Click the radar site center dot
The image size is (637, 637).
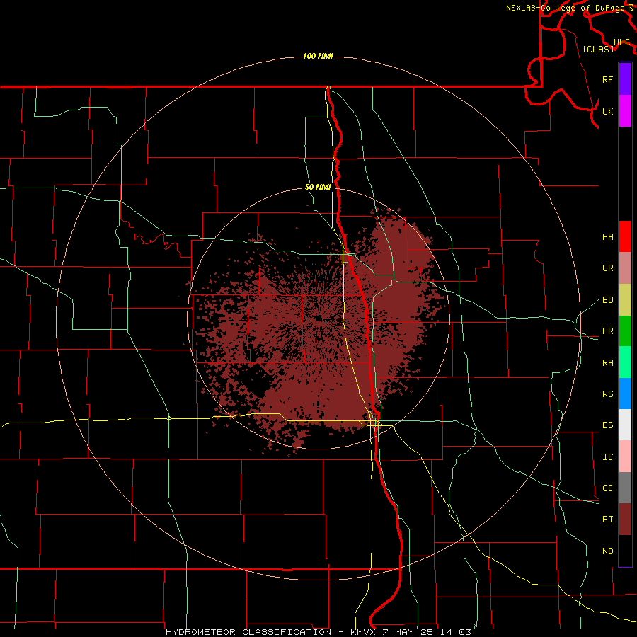click(x=318, y=318)
